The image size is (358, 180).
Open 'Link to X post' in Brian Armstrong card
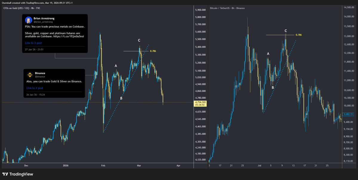click(33, 43)
